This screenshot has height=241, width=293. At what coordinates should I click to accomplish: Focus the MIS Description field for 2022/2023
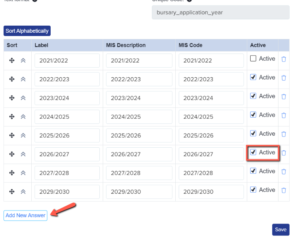tap(139, 79)
